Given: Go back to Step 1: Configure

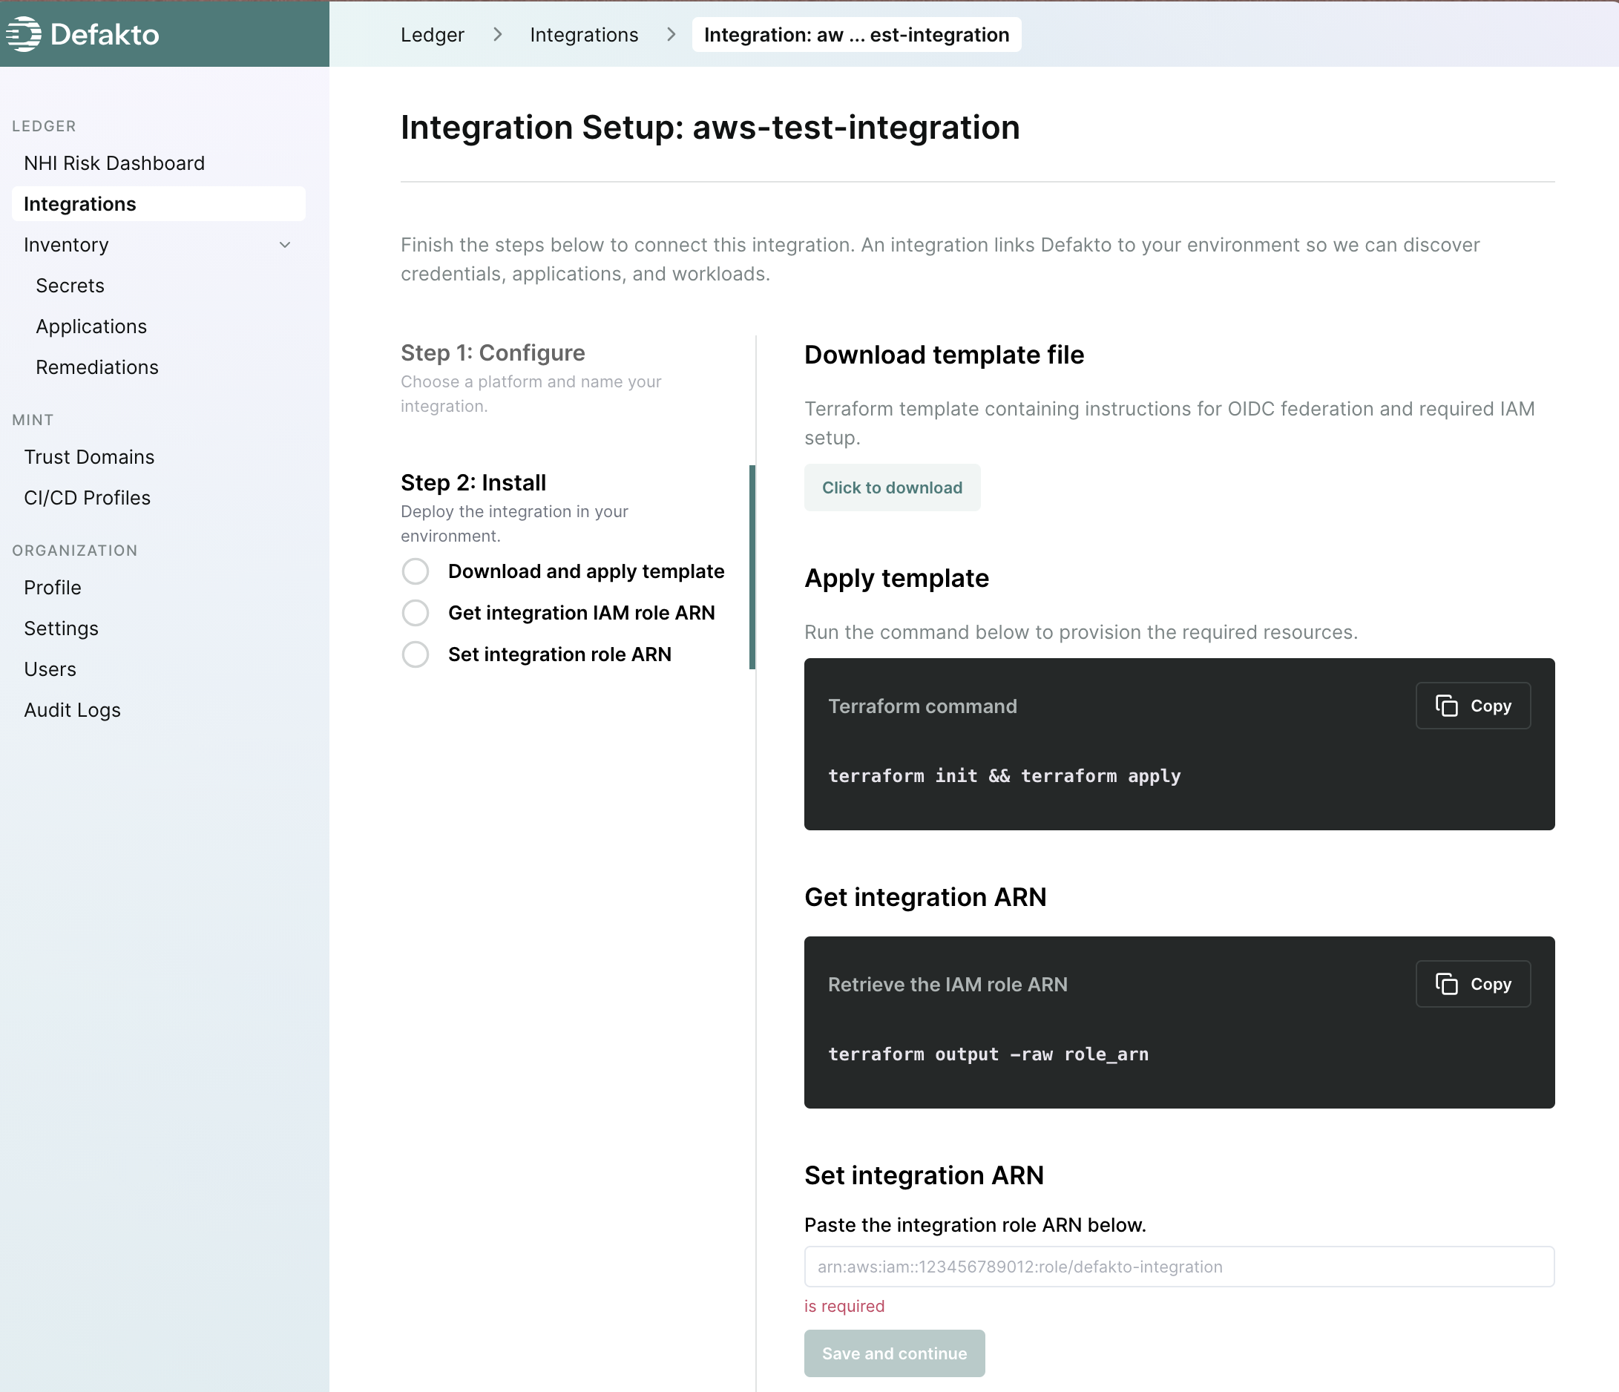Looking at the screenshot, I should 492,352.
